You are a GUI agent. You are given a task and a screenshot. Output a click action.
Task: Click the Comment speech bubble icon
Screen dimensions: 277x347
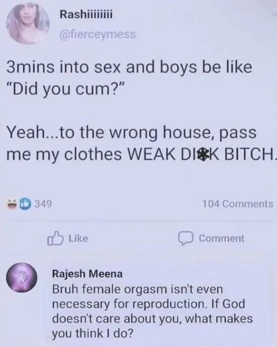pyautogui.click(x=187, y=239)
